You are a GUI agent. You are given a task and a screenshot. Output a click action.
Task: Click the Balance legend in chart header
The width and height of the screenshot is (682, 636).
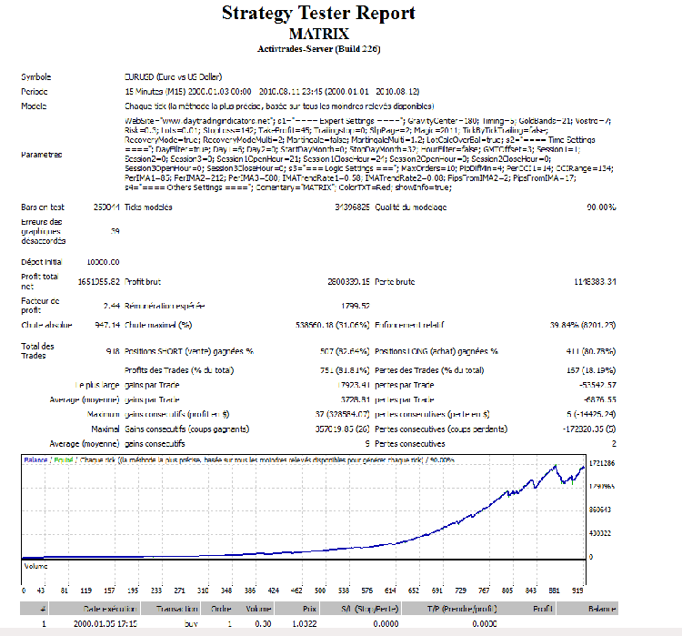pyautogui.click(x=35, y=460)
